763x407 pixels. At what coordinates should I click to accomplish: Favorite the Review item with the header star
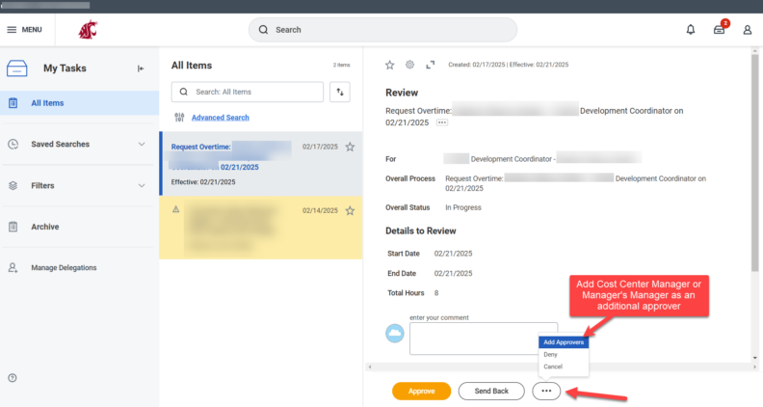pyautogui.click(x=390, y=65)
